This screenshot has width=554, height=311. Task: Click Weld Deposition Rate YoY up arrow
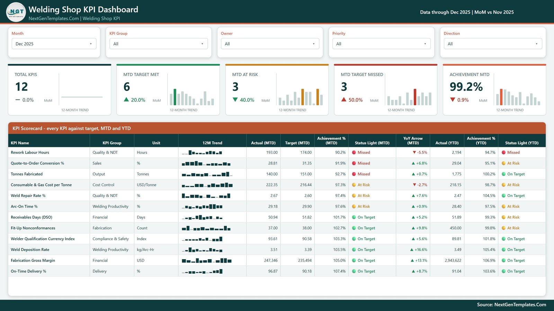412,249
